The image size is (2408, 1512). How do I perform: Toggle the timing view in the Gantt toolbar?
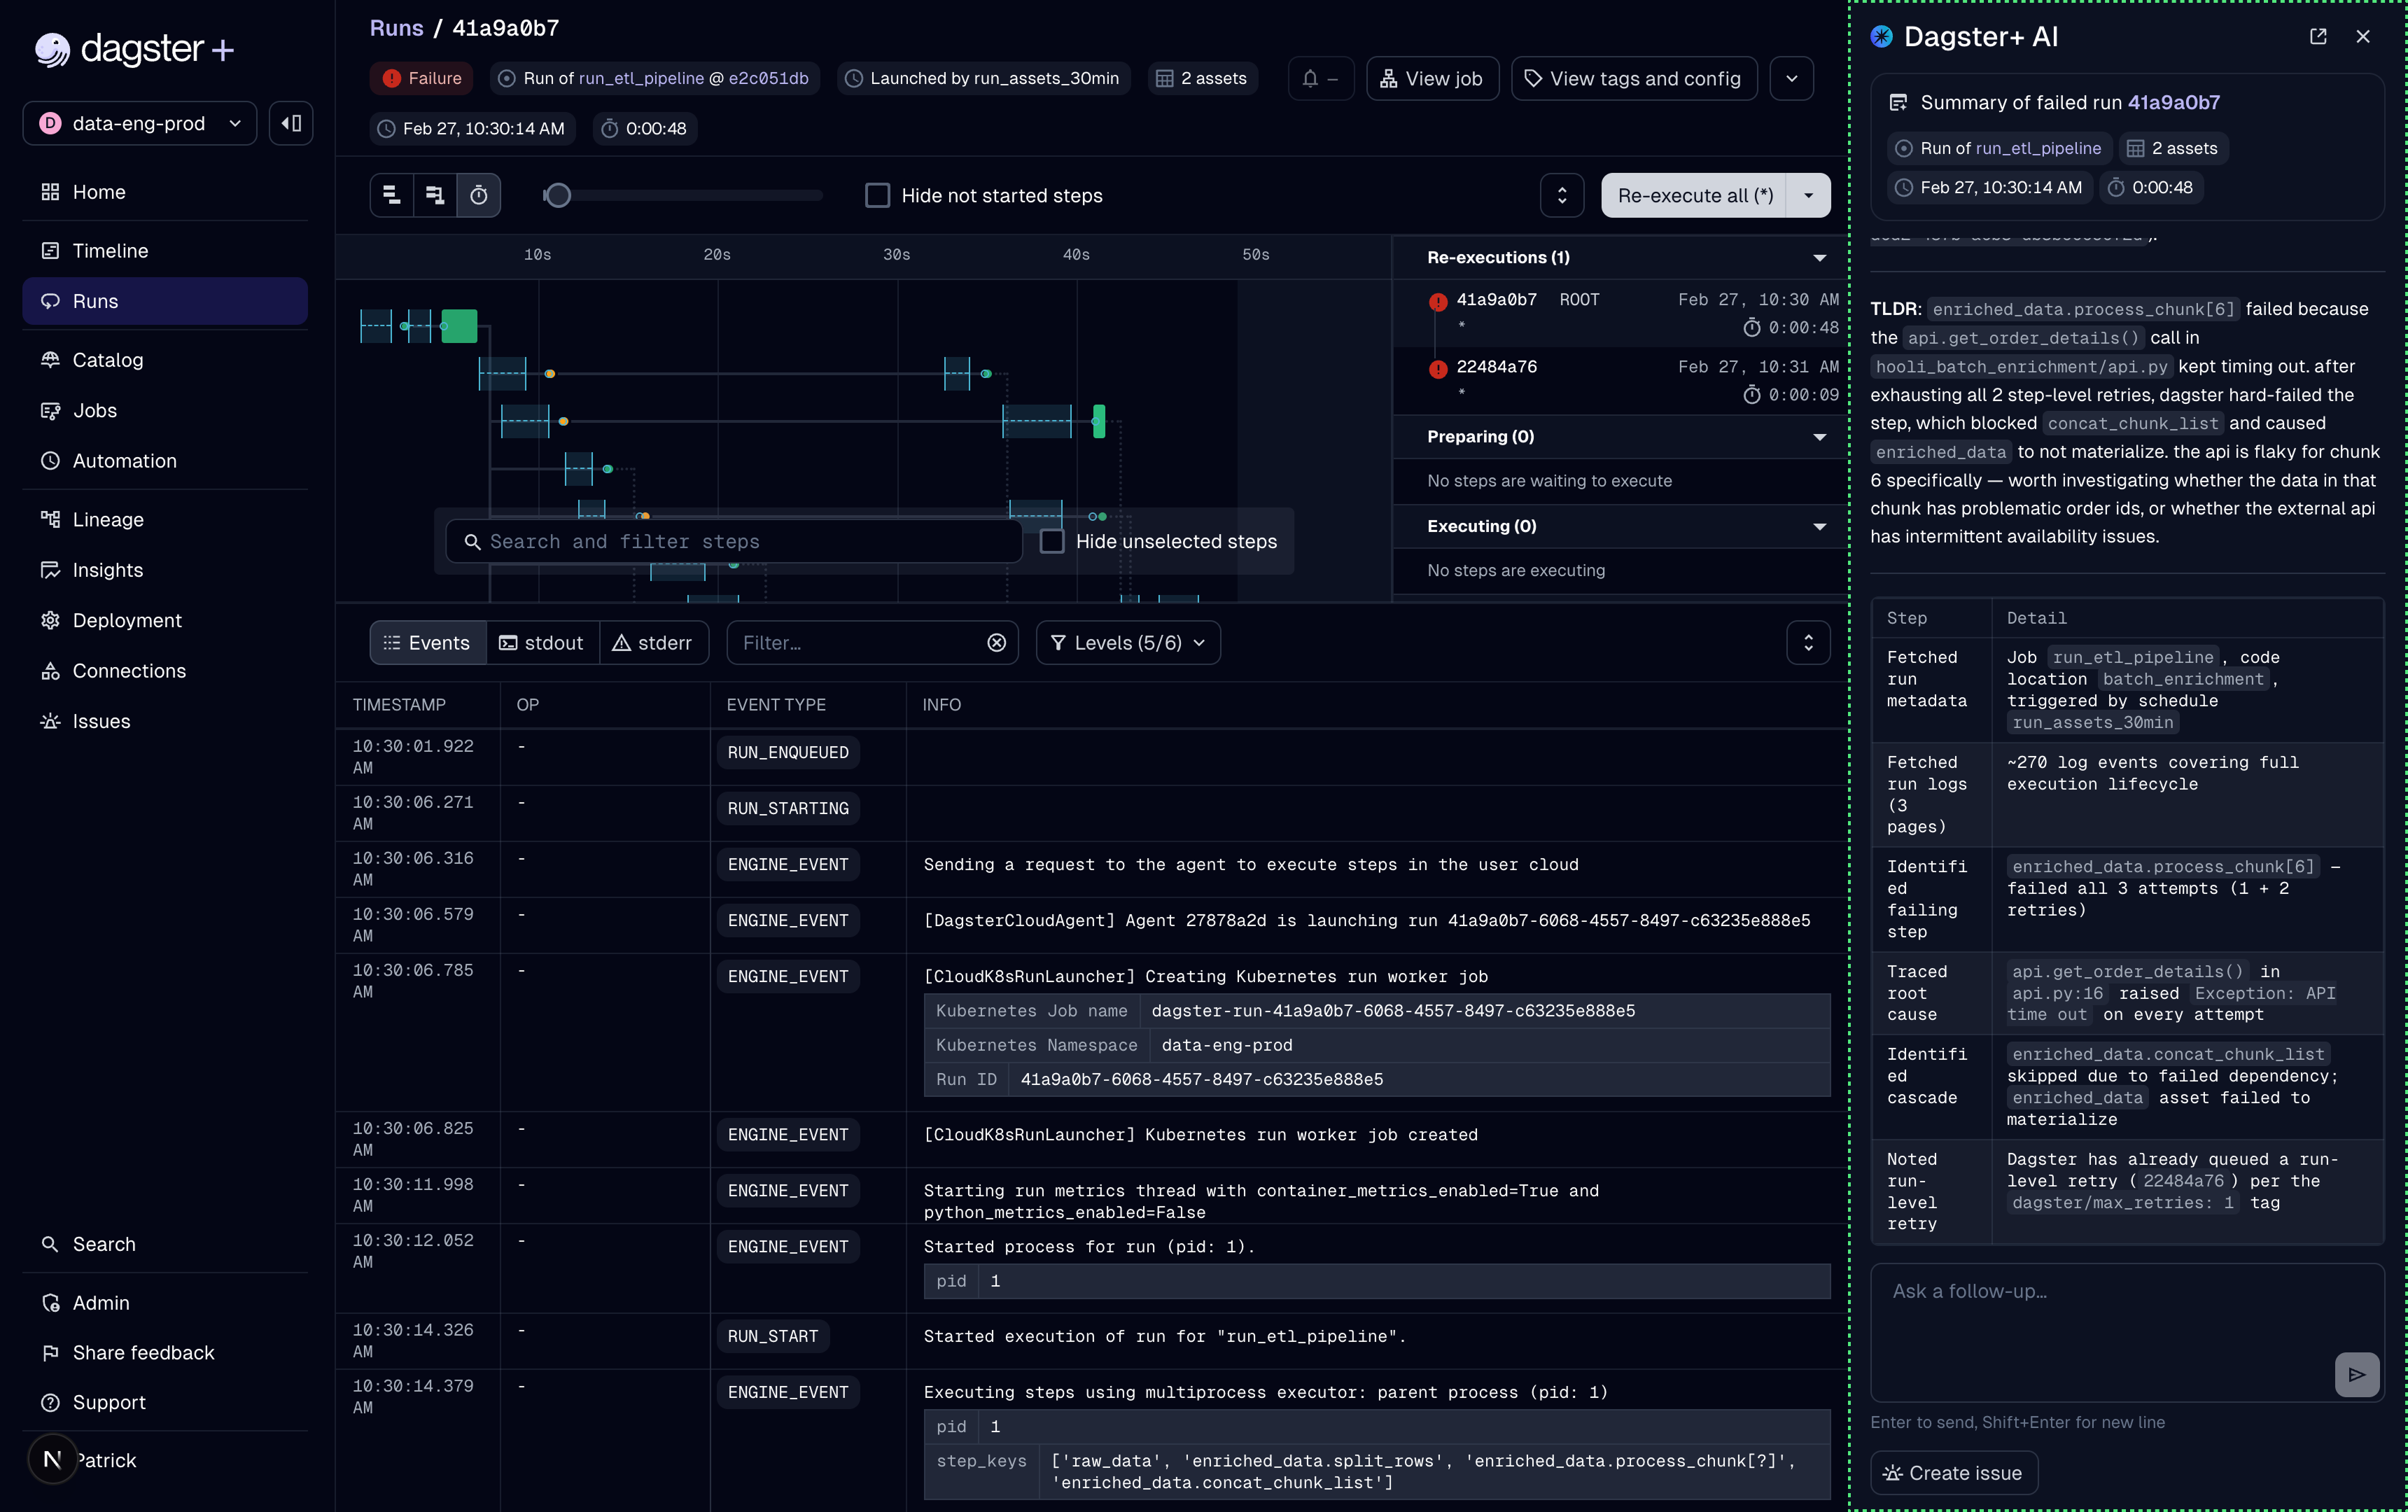[x=479, y=195]
